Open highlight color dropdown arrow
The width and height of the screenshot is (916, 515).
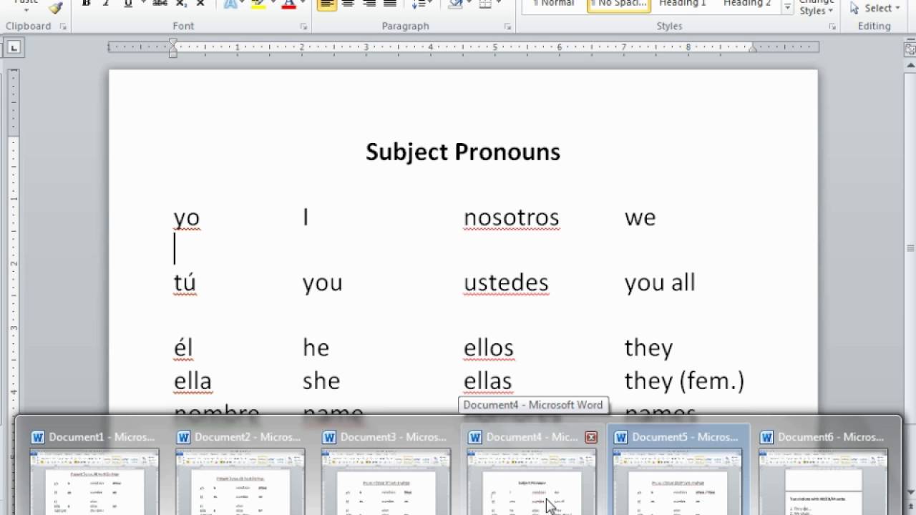pos(273,4)
